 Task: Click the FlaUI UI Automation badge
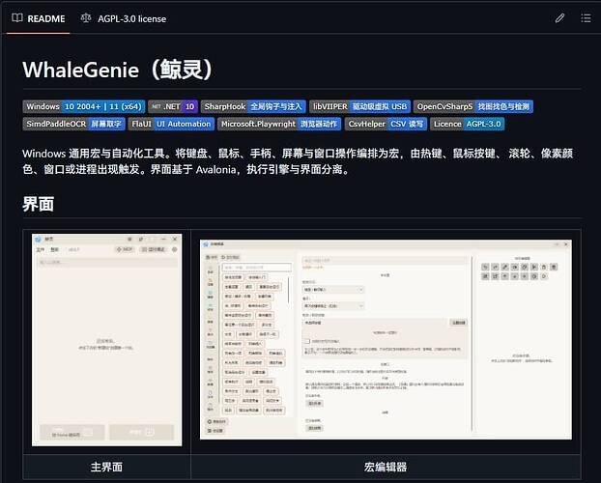[171, 124]
